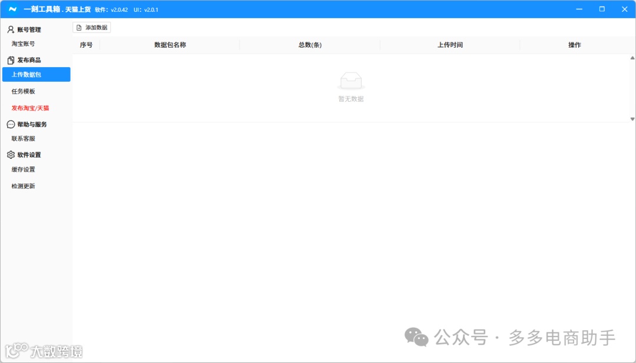Open 任务模板 in the sidebar
Screen dimensions: 636x363
point(23,92)
